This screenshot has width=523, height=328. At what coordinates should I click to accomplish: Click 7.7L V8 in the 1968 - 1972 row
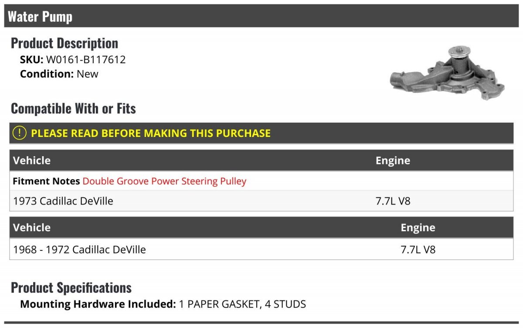[418, 249]
